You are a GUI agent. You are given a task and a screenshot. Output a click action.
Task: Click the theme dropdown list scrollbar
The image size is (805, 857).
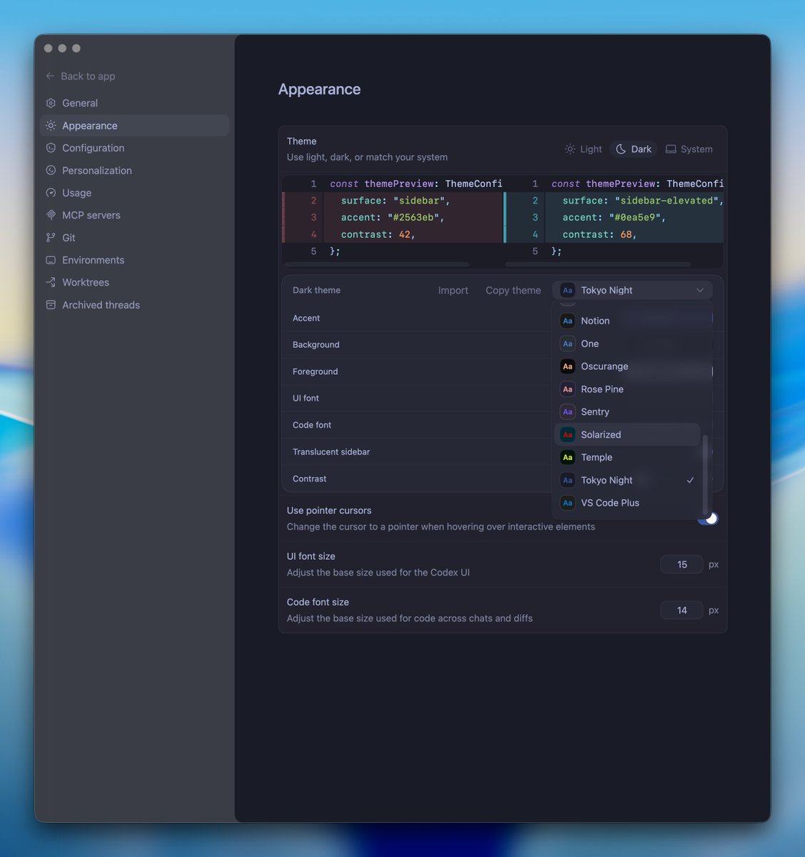pos(706,474)
